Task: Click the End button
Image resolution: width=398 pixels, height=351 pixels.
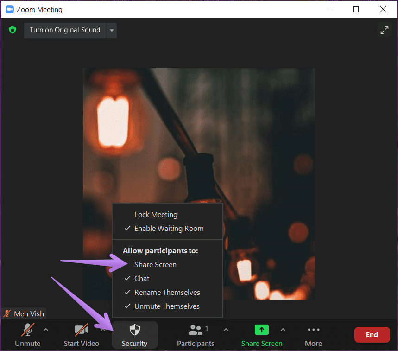Action: tap(372, 334)
